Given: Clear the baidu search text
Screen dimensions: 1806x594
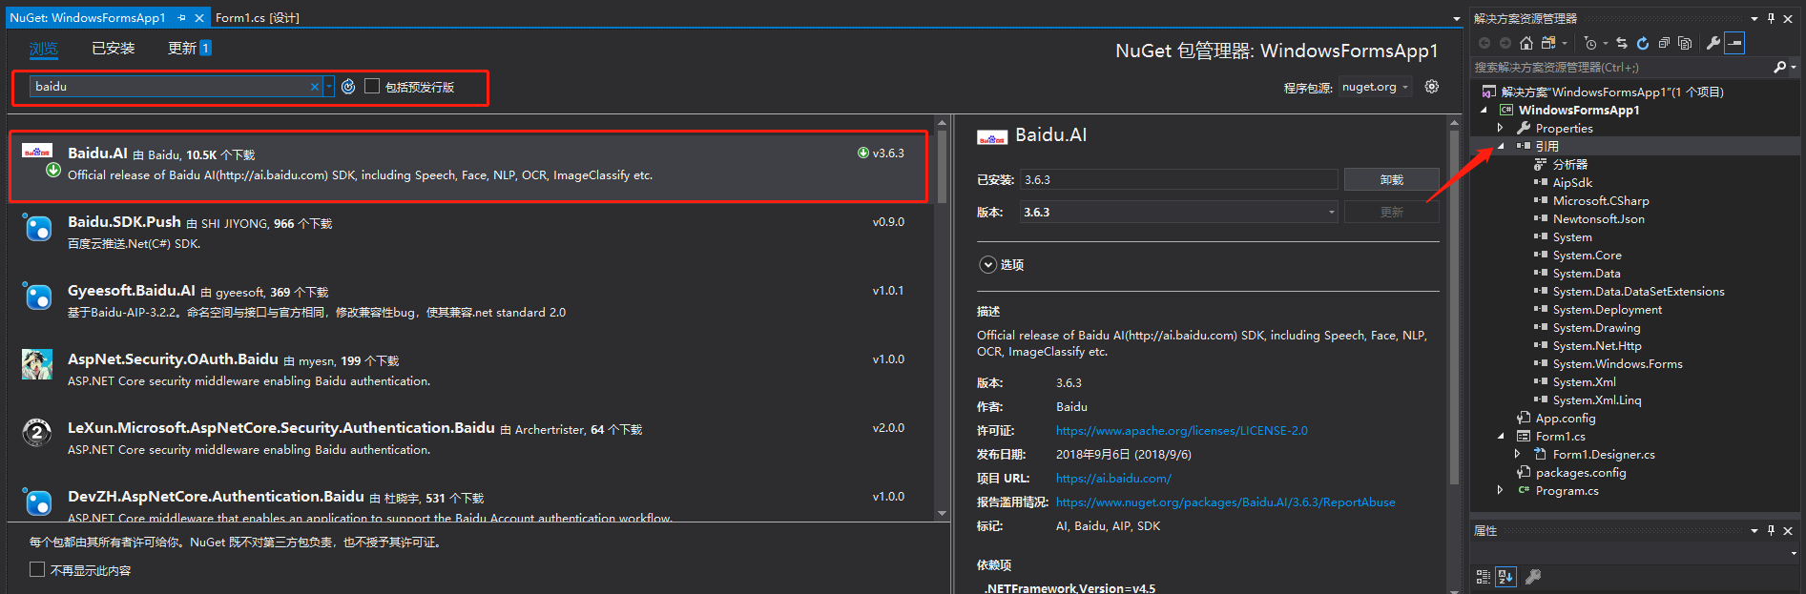Looking at the screenshot, I should point(315,87).
